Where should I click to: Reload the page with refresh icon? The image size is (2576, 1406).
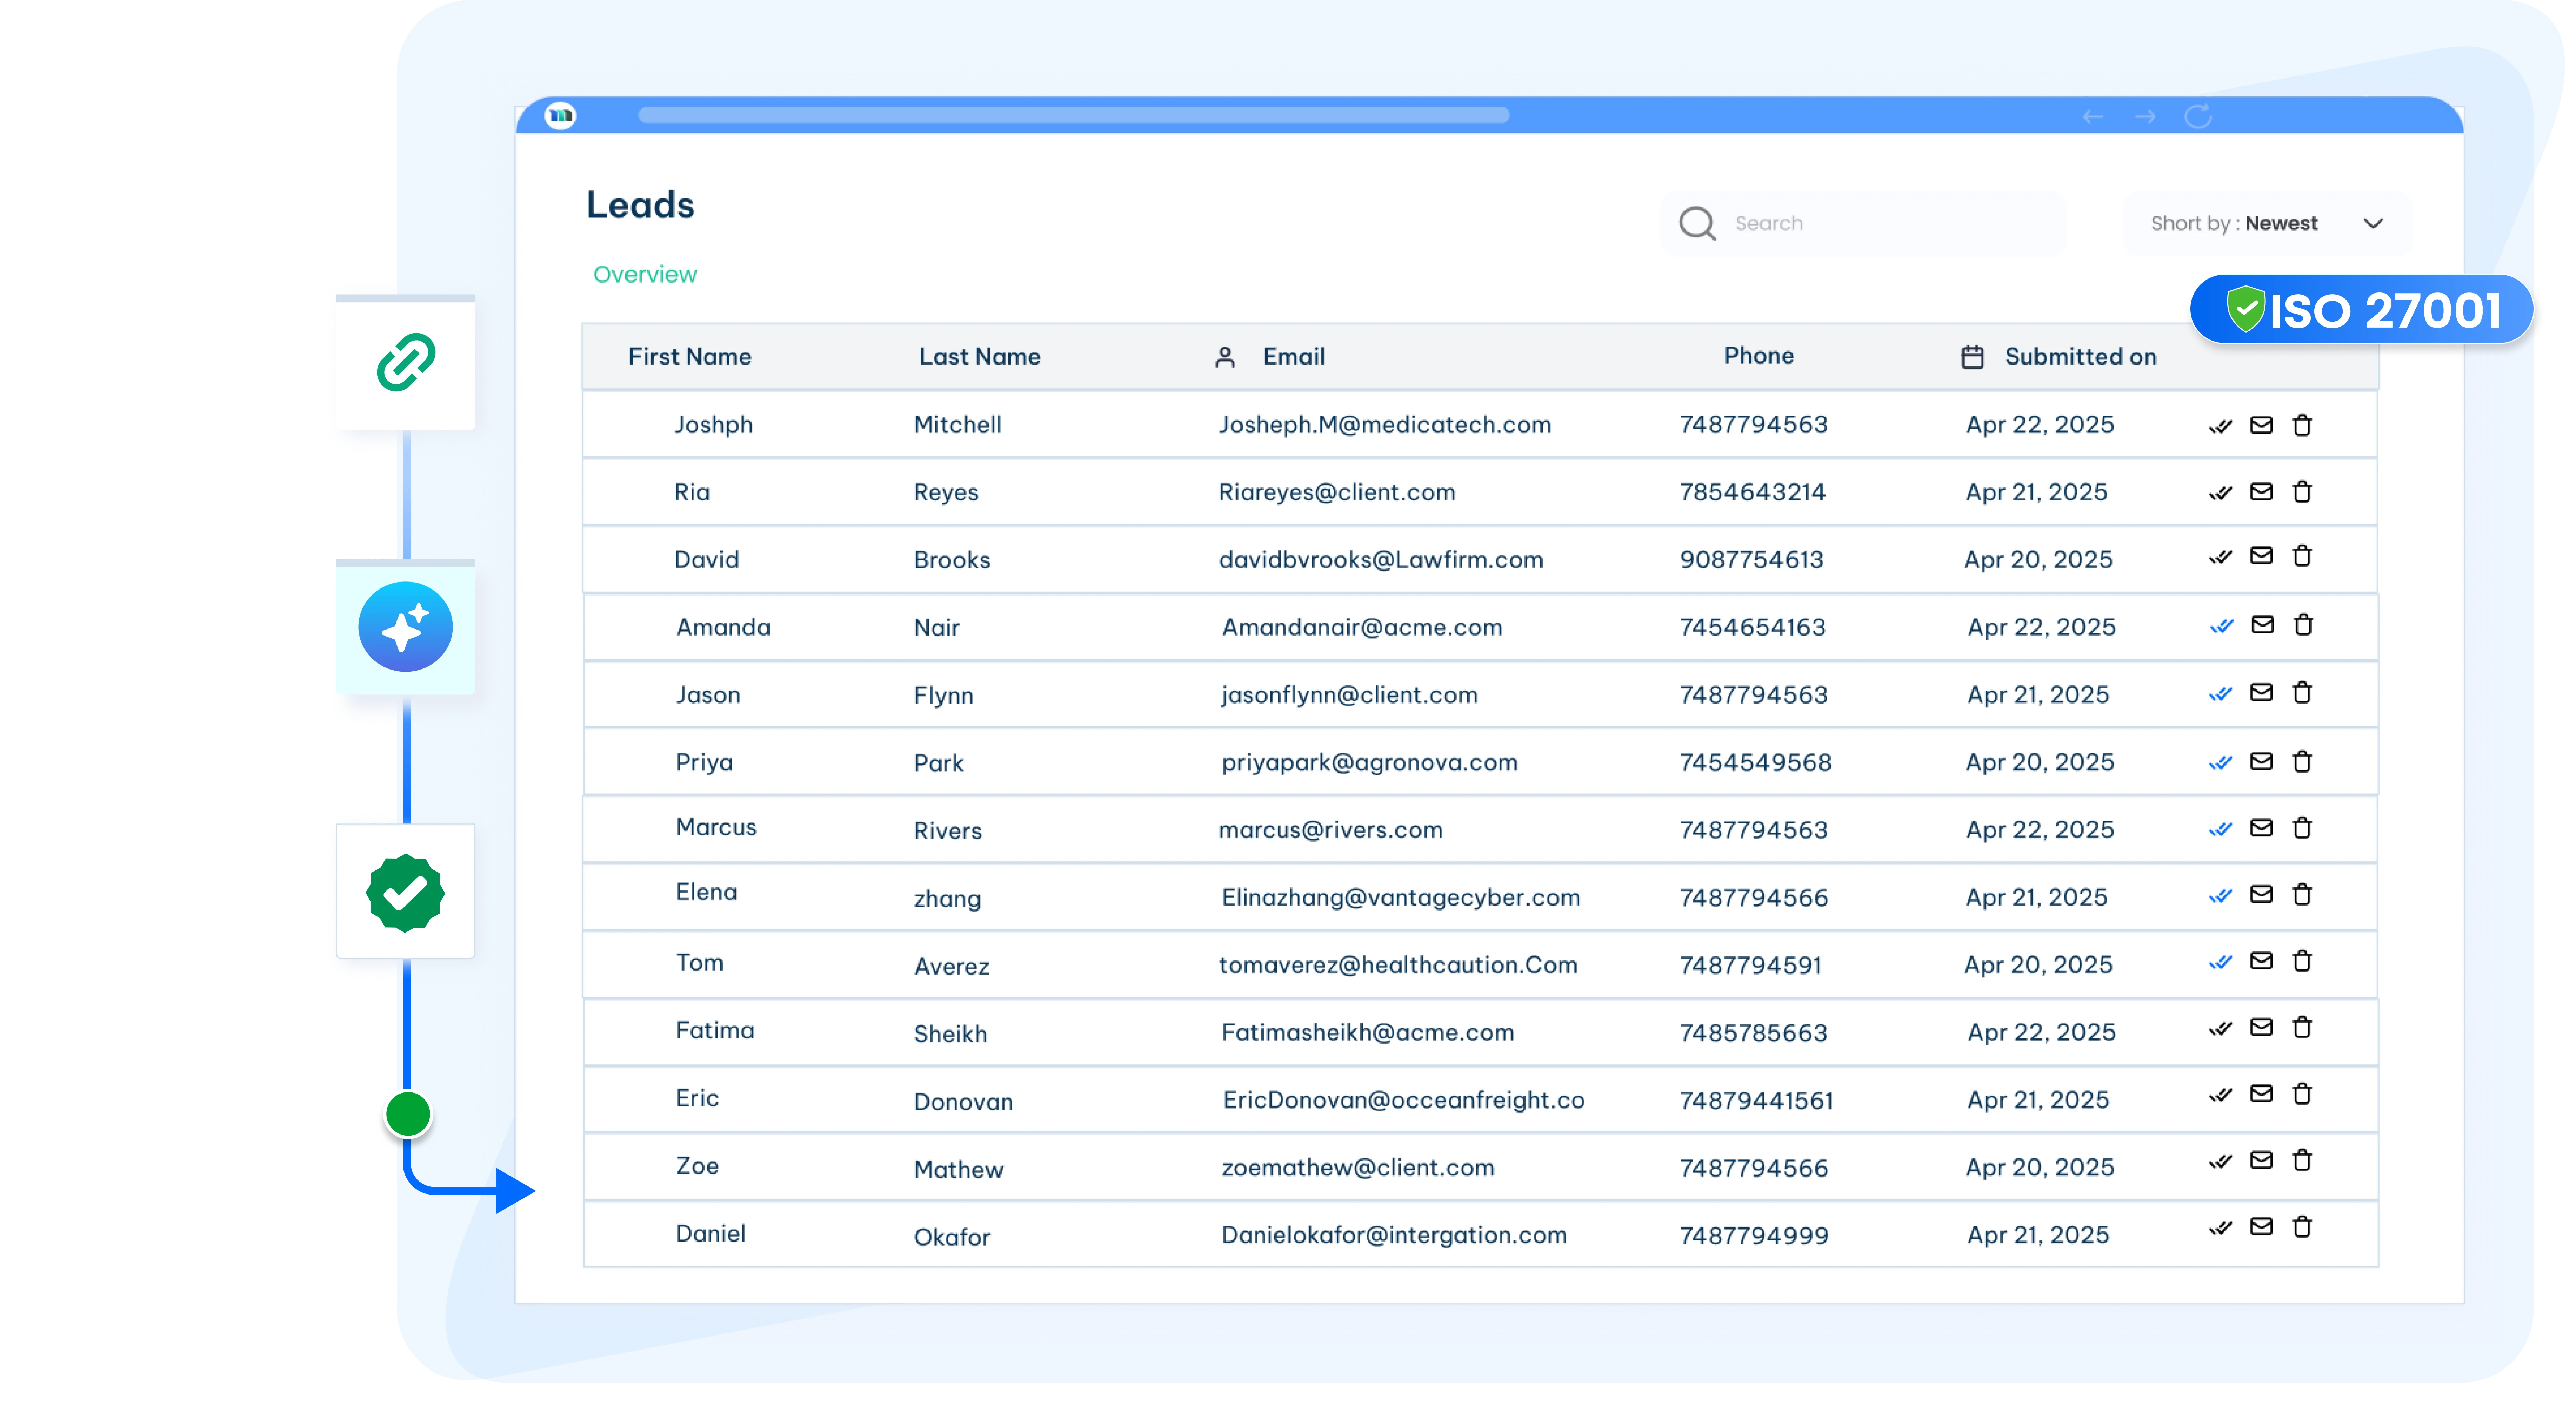pos(2198,117)
